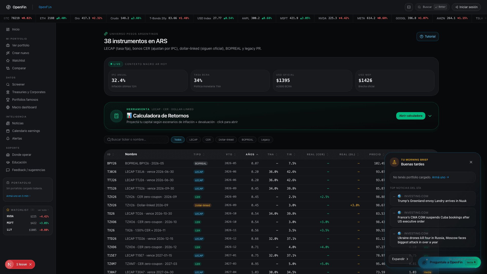Close the Morning Brief panel
The width and height of the screenshot is (487, 274).
[471, 162]
